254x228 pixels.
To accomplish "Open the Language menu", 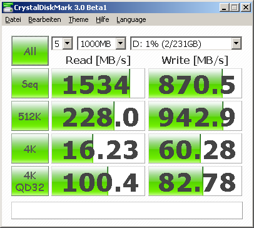I will (x=131, y=19).
